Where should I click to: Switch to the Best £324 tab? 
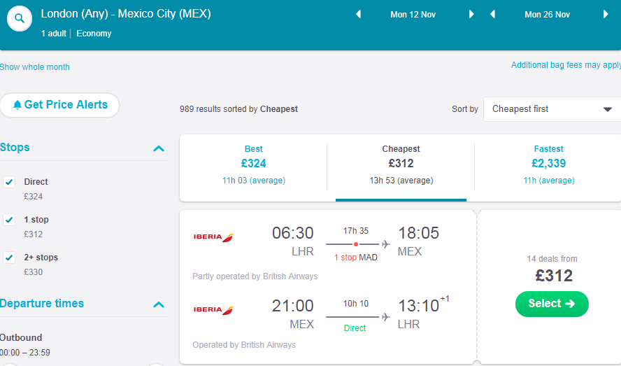[x=253, y=164]
